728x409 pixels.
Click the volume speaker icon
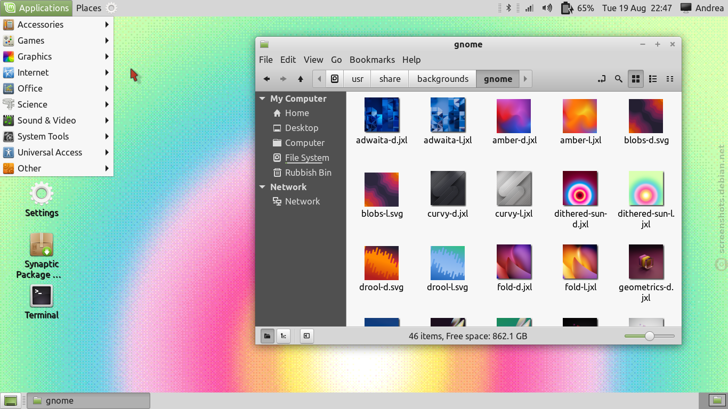(x=547, y=8)
